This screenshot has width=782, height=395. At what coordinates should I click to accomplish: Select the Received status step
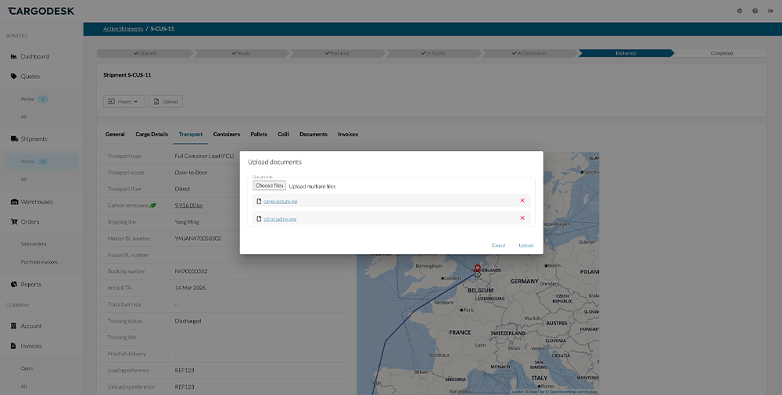[x=337, y=53]
